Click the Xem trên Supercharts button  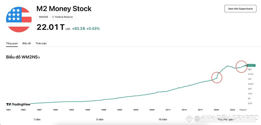(x=240, y=9)
